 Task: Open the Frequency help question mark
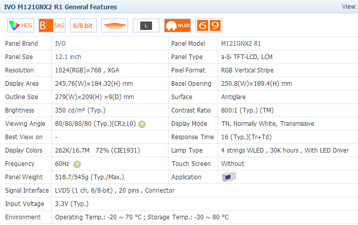pyautogui.click(x=77, y=164)
